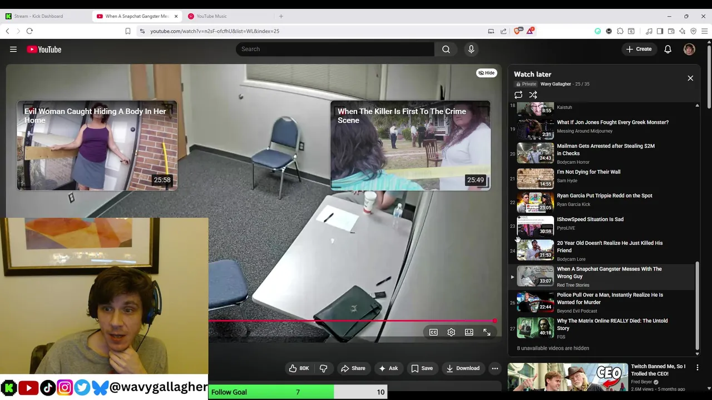Open the browser music note icon
Viewport: 712px width, 400px height.
[649, 31]
